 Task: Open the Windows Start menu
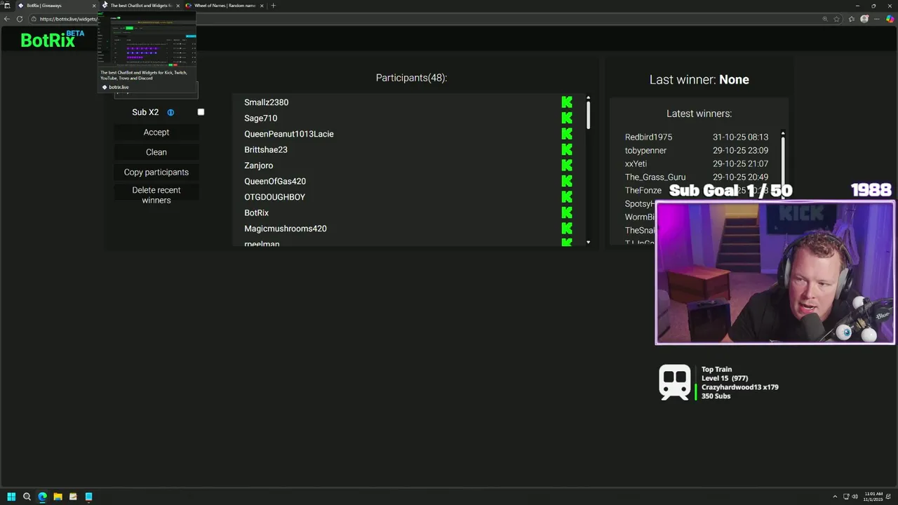pyautogui.click(x=11, y=497)
